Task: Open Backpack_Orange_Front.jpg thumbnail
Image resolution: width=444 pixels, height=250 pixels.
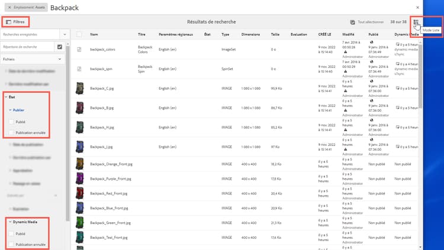Action: 80,164
